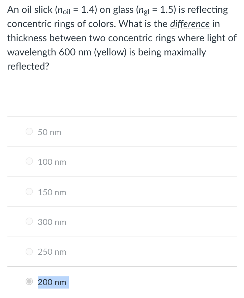The height and width of the screenshot is (298, 244).
Task: Pick the 150 nm radio button
Action: [x=29, y=191]
